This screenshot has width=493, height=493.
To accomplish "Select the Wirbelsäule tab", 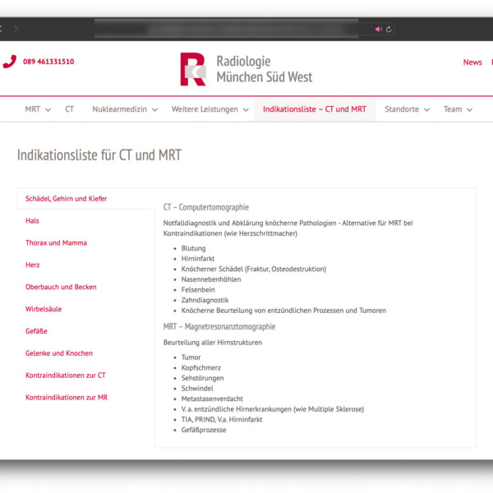I will click(44, 310).
